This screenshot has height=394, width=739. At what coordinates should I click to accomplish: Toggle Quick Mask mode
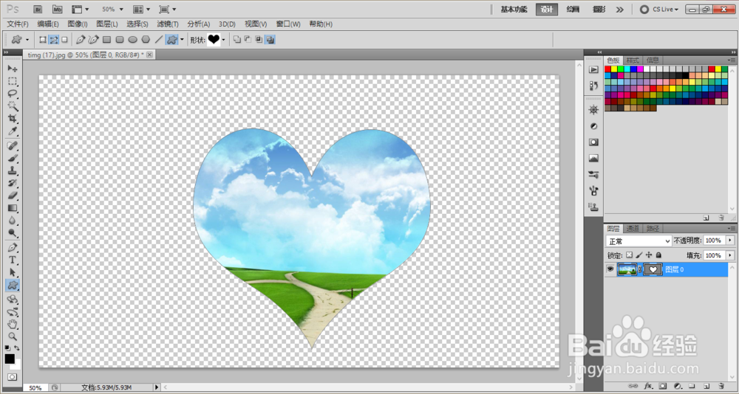tap(12, 377)
